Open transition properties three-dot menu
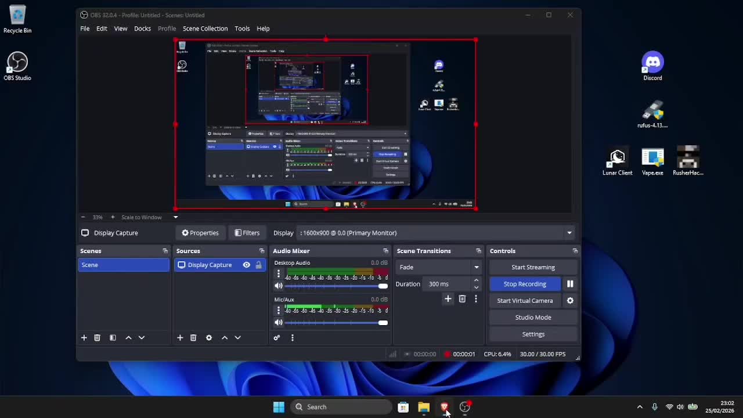The height and width of the screenshot is (418, 743). tap(476, 298)
